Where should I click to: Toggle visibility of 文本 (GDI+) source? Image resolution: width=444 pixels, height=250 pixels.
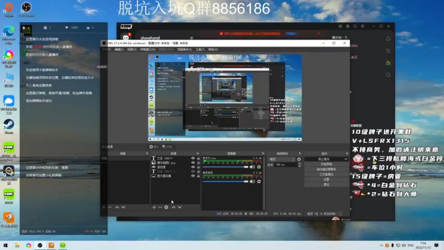193,158
